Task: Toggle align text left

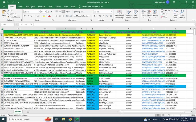Action: (57, 16)
